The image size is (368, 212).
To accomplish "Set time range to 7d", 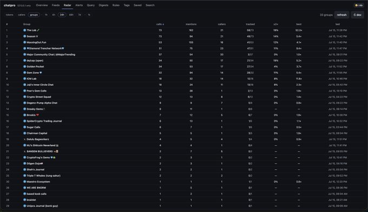I will [x=80, y=15].
